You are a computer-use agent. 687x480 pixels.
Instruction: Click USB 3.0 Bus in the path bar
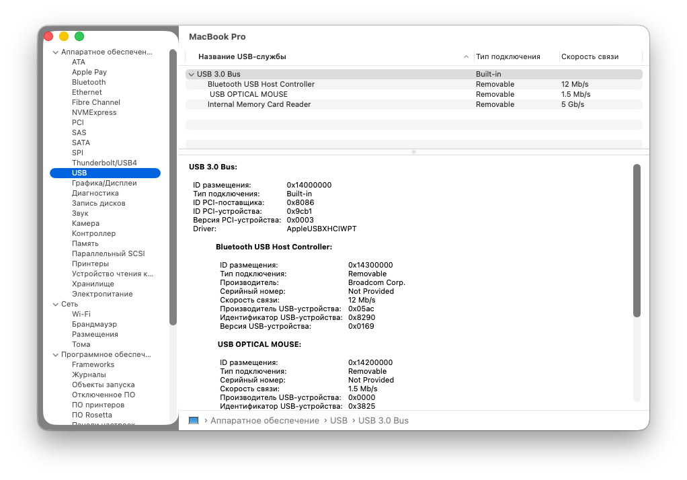click(383, 420)
